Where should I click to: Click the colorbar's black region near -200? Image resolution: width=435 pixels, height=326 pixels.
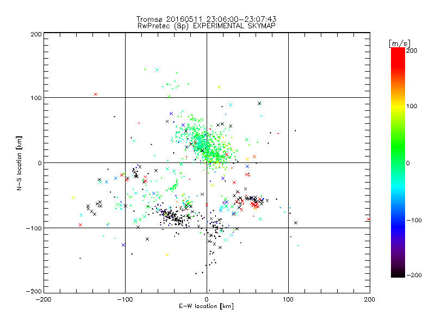click(398, 273)
